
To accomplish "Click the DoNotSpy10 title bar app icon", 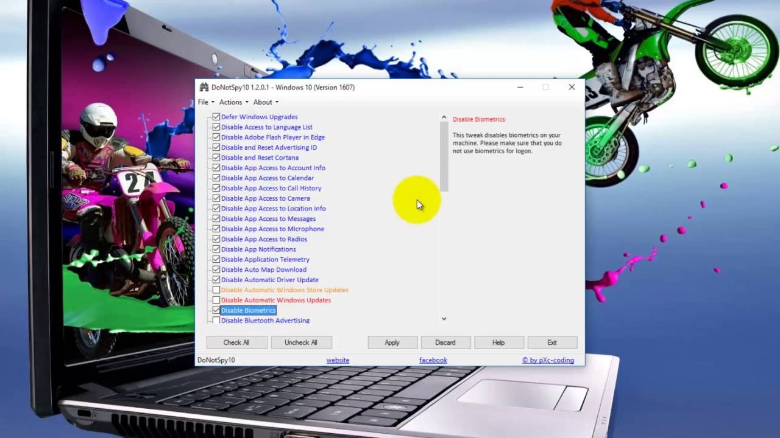I will coord(204,87).
